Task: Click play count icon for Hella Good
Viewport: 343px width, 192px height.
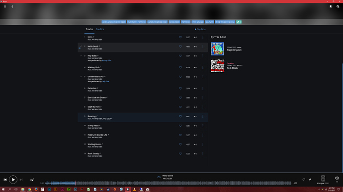Action: tap(195, 47)
